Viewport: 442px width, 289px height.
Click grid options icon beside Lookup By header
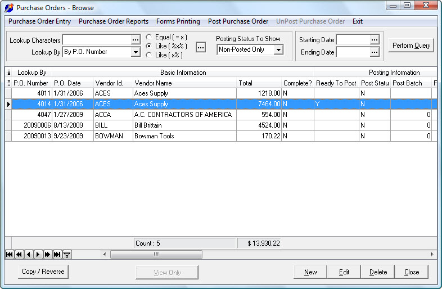tap(8, 73)
